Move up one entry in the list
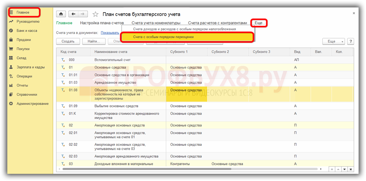This screenshot has width=366, height=181. [x=338, y=169]
